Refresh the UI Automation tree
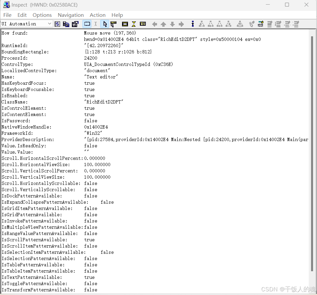Image resolution: width=317 pixels, height=295 pixels. click(x=57, y=24)
